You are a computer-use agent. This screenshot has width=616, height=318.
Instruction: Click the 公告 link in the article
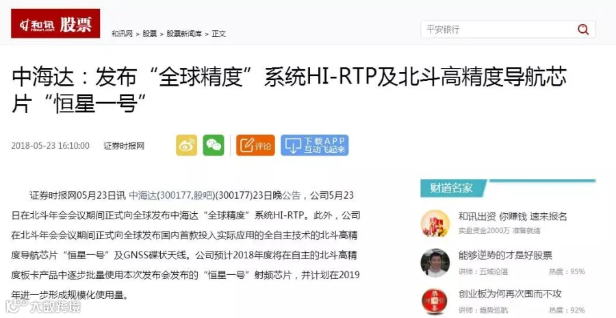(292, 195)
